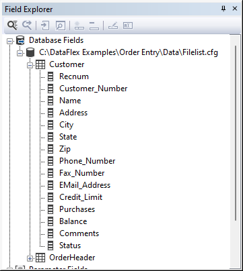Click the Database Fields database icon
Viewport: 243px width, 271px height.
[21, 40]
